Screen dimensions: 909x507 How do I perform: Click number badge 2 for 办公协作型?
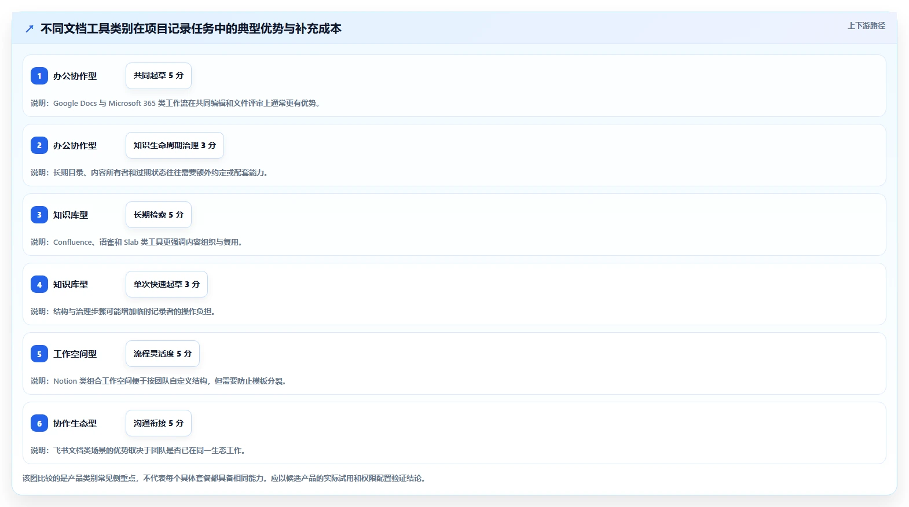click(x=39, y=145)
